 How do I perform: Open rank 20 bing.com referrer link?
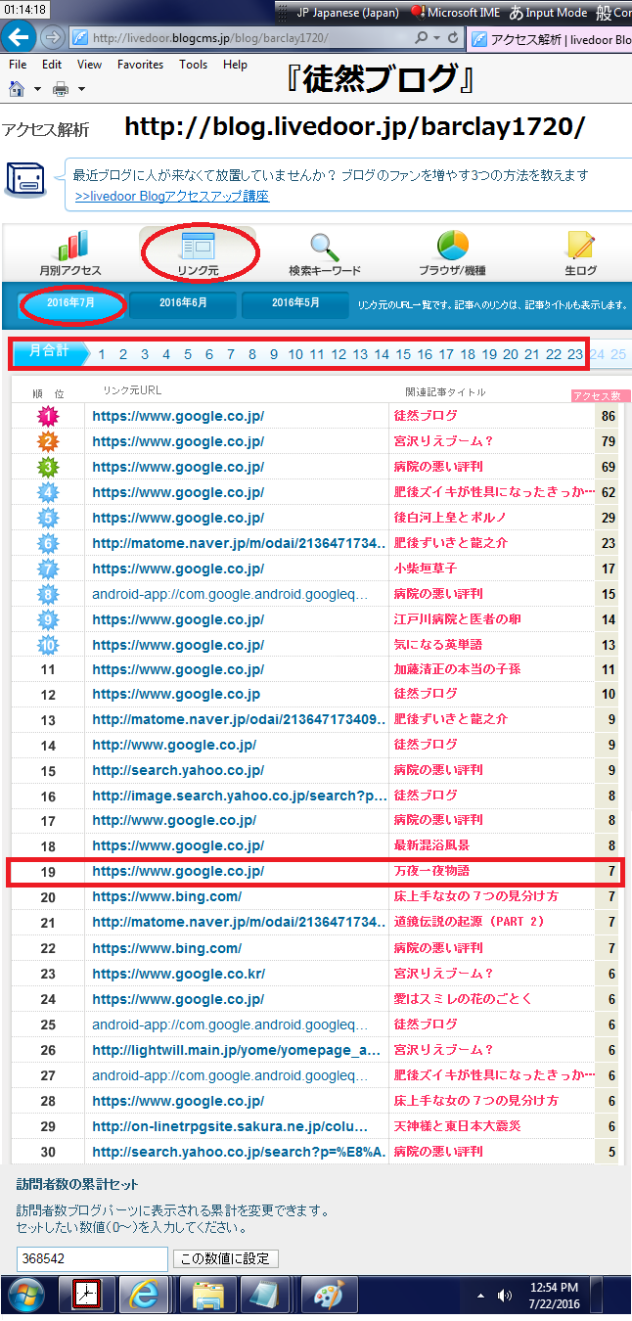click(166, 897)
